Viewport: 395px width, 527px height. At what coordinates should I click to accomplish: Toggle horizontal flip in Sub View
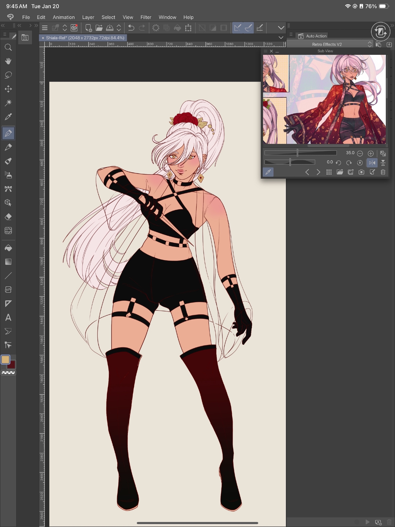point(372,163)
